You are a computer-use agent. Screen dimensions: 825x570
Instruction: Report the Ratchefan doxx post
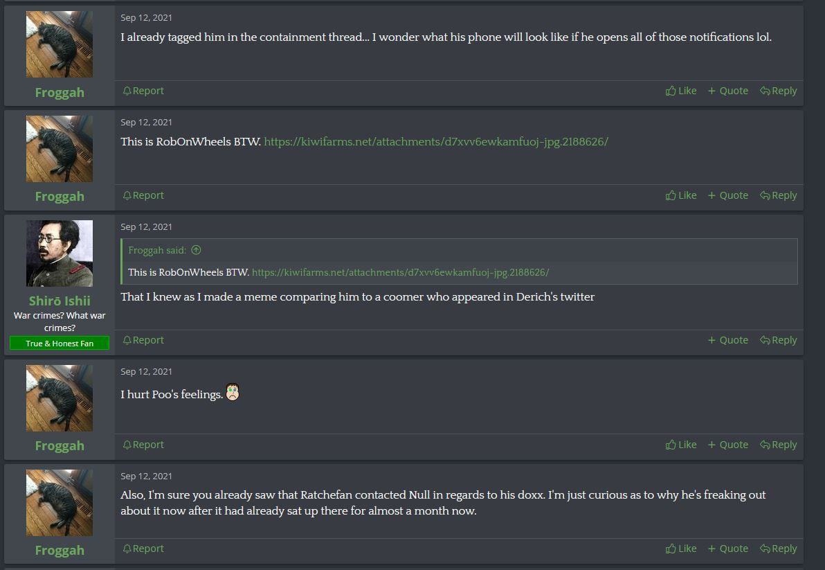point(143,549)
